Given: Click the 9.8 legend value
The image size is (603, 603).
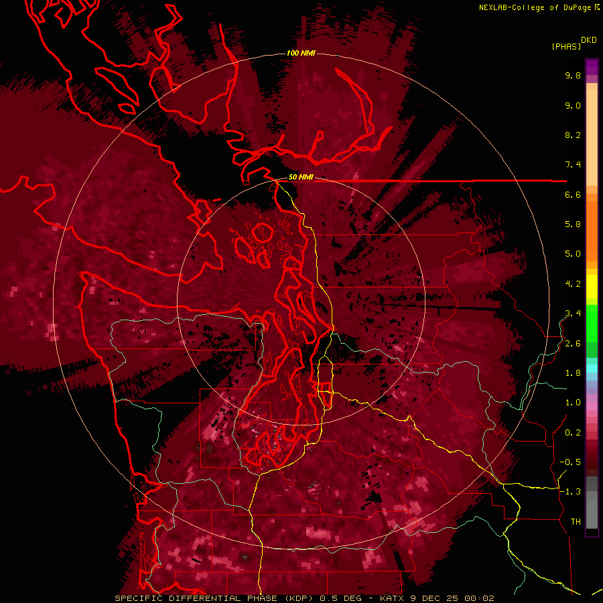Looking at the screenshot, I should coord(573,75).
